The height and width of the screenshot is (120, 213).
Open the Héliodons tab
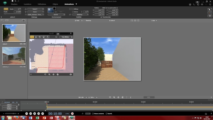pos(42,4)
